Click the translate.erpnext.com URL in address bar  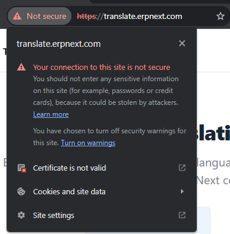pos(143,17)
